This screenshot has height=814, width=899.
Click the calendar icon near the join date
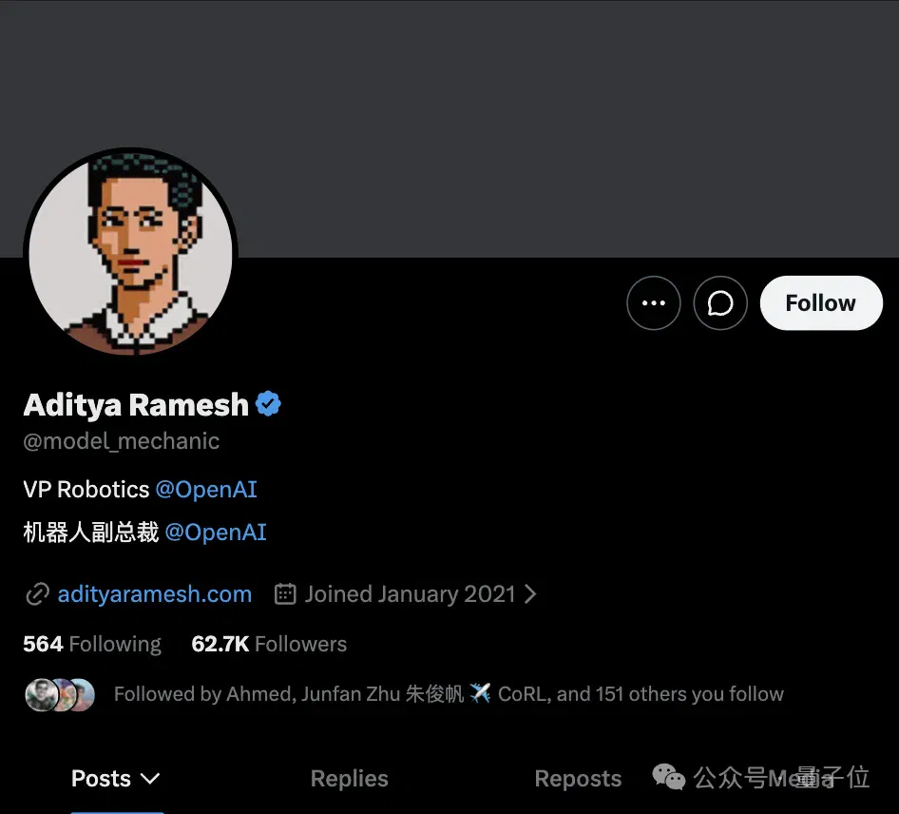tap(285, 593)
